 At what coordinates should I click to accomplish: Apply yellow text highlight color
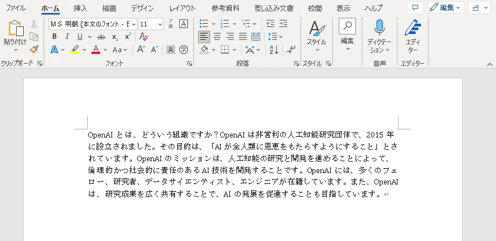tap(75, 50)
